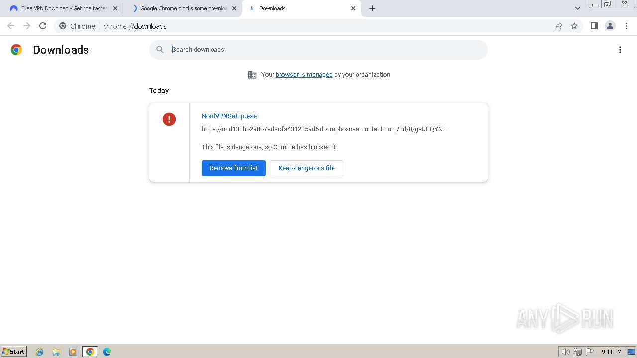Click the NordVPNSetup.exe file name

click(x=229, y=116)
